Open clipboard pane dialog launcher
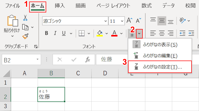This screenshot has height=111, width=199. 36,47
